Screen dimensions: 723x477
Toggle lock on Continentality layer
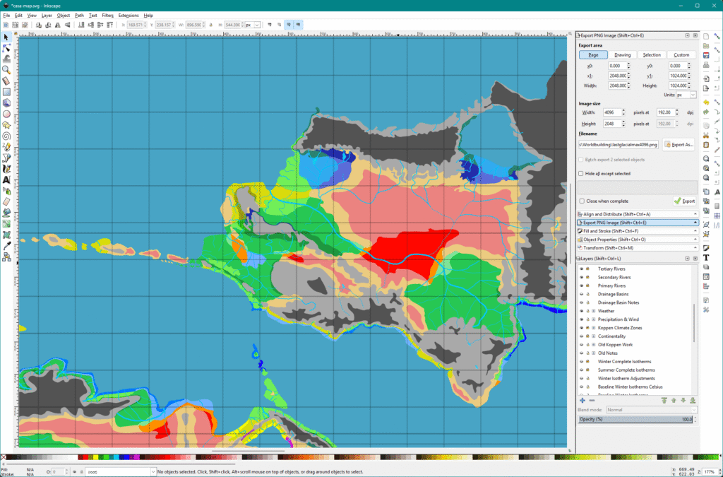tap(587, 336)
